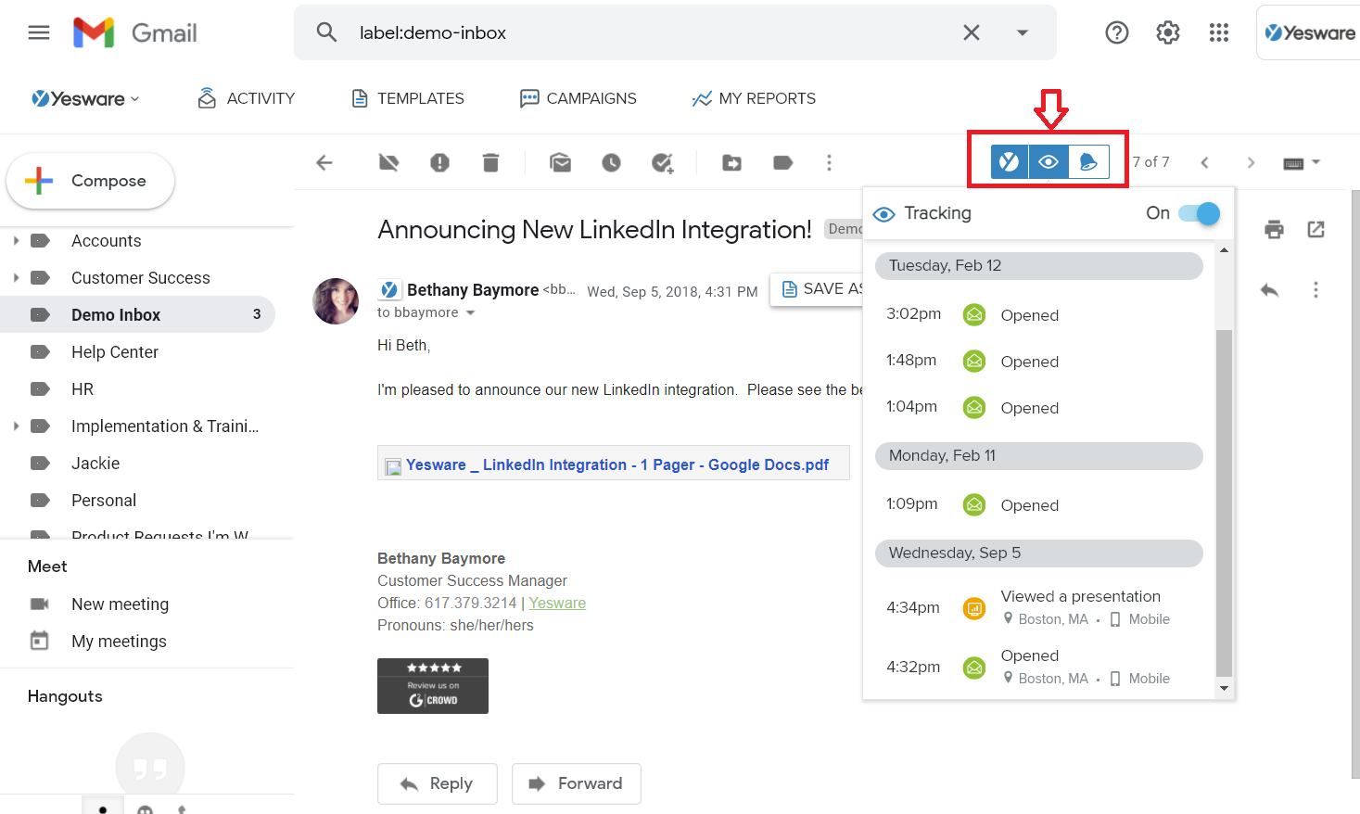This screenshot has width=1360, height=814.
Task: Delete the email with trash icon
Action: pyautogui.click(x=490, y=163)
